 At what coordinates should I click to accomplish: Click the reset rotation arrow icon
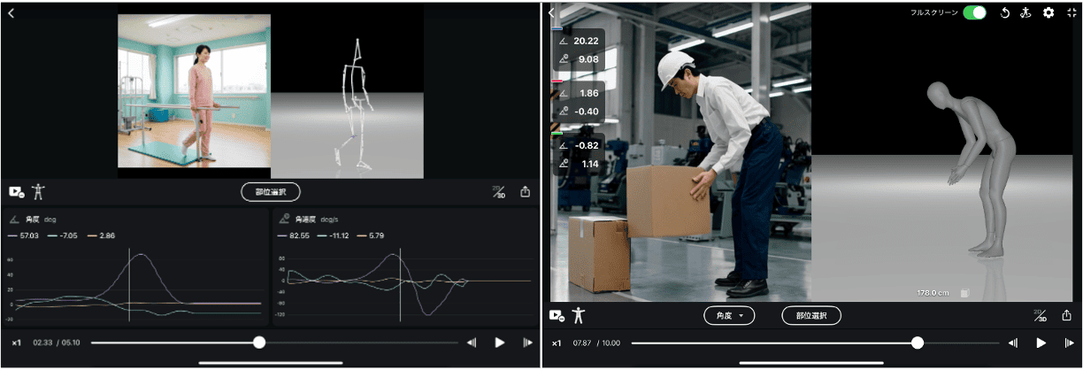point(1005,13)
